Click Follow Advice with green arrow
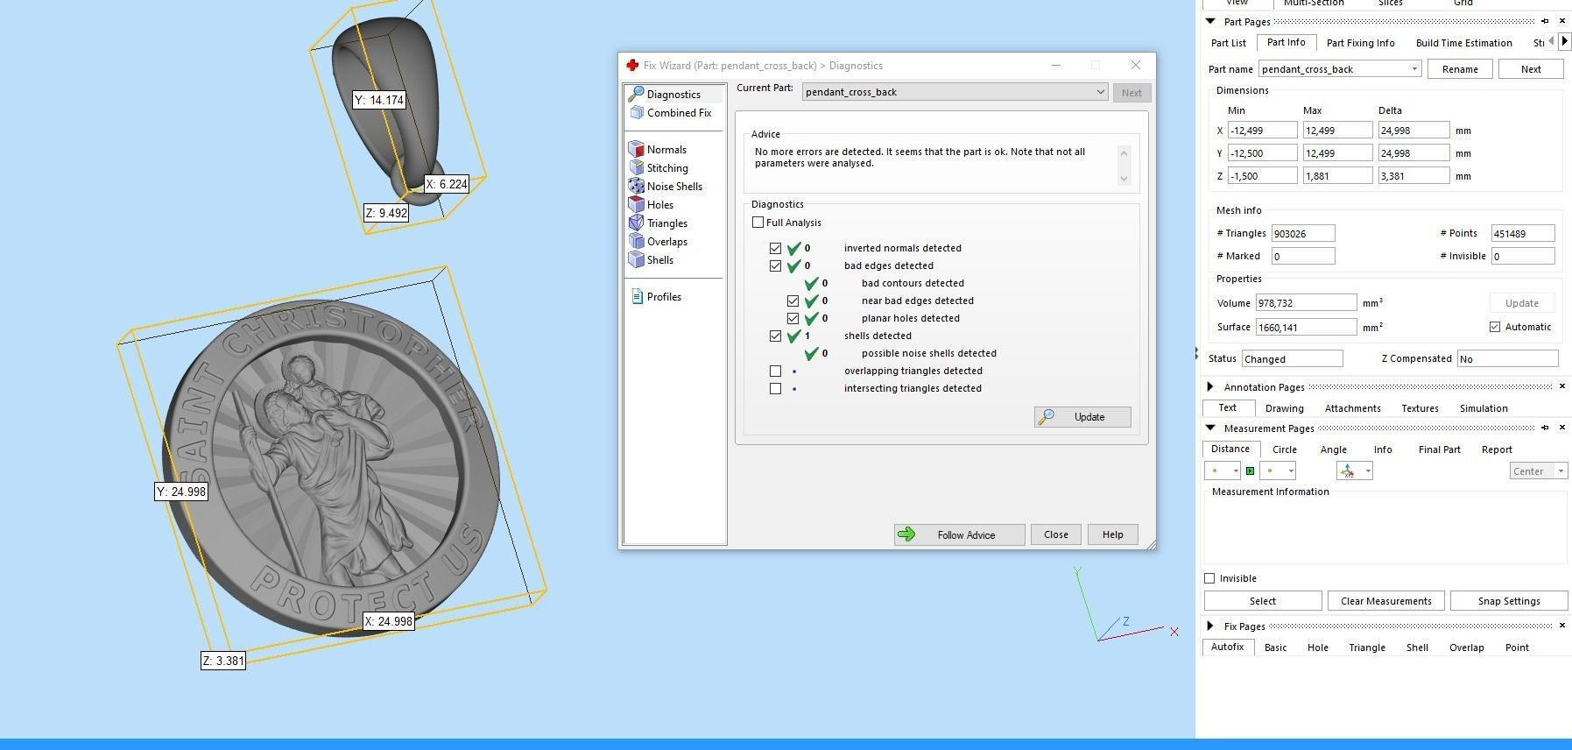The width and height of the screenshot is (1572, 750). click(959, 534)
